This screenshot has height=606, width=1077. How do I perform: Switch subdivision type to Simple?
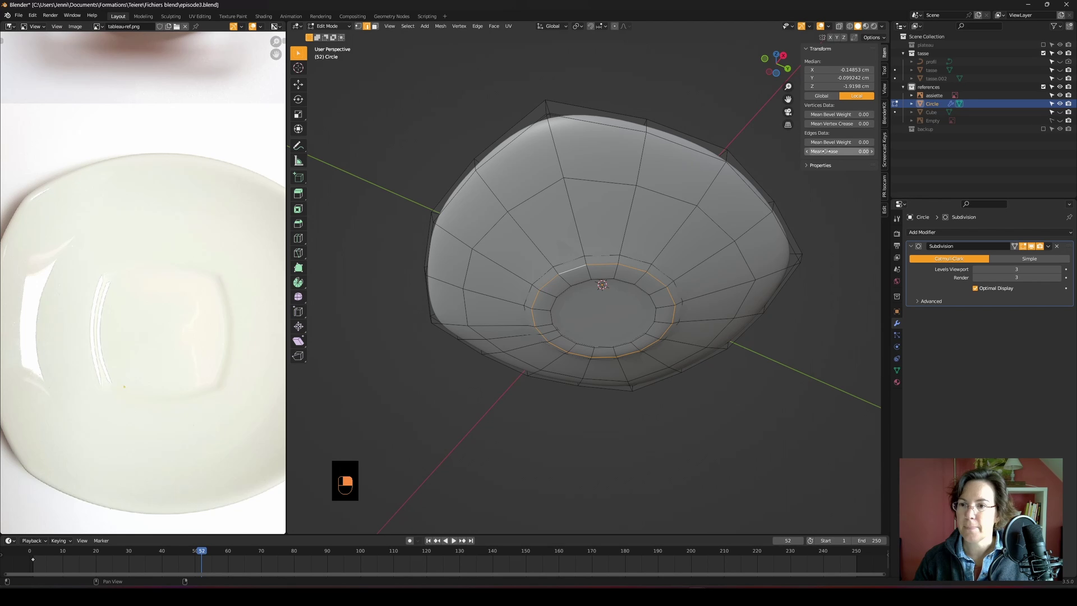[1029, 259]
